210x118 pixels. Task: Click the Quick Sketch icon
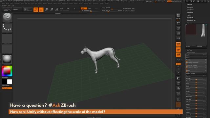28,10
